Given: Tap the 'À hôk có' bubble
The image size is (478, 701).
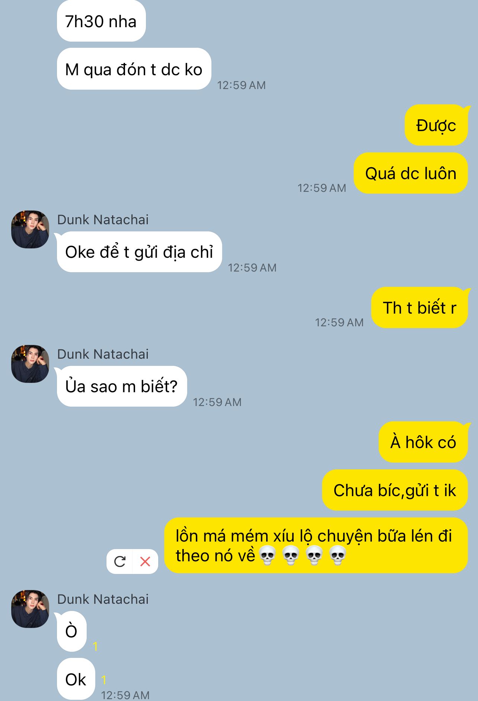Looking at the screenshot, I should tap(423, 442).
